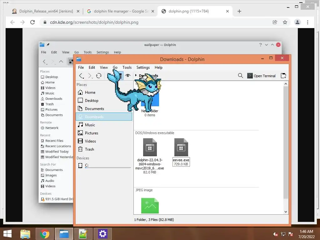Click the Open Terminal button
The image size is (320, 240).
click(261, 76)
